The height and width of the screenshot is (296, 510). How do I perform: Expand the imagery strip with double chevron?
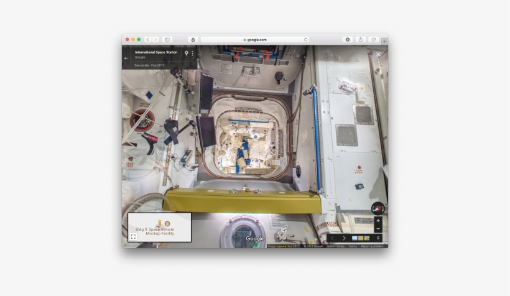point(378,238)
